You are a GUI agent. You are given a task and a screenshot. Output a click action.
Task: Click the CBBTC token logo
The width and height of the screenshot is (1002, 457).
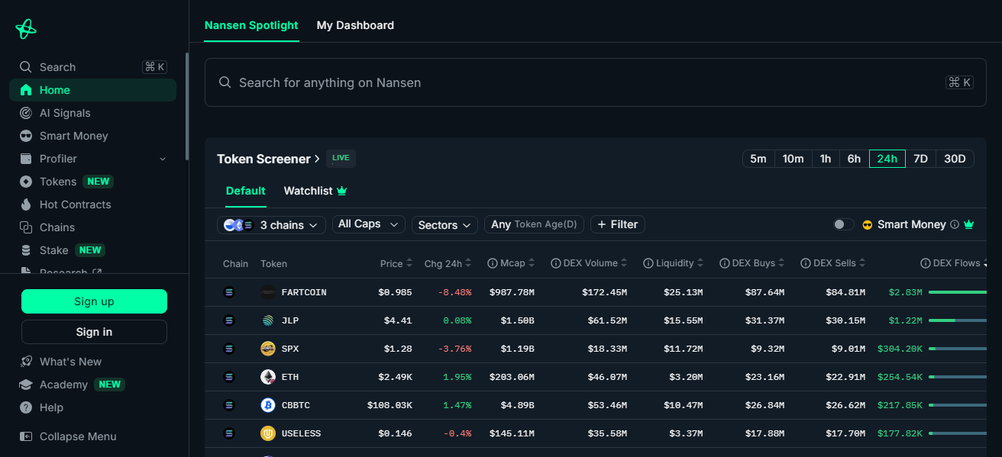[x=268, y=405]
